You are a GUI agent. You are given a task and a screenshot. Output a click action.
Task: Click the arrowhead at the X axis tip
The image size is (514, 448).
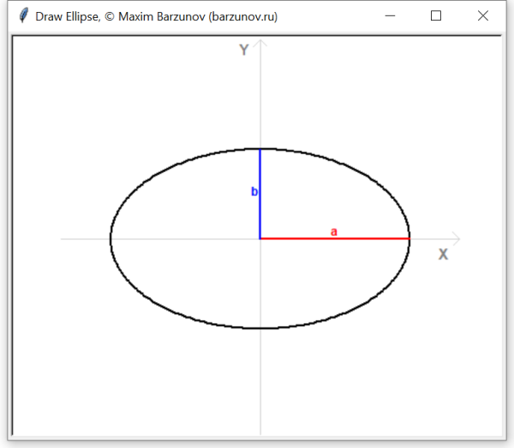pyautogui.click(x=458, y=238)
